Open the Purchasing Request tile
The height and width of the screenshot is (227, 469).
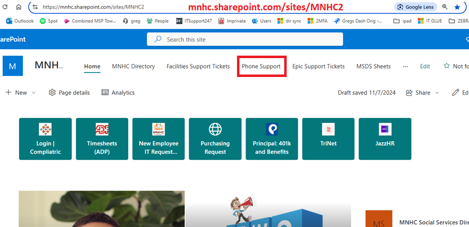point(215,139)
